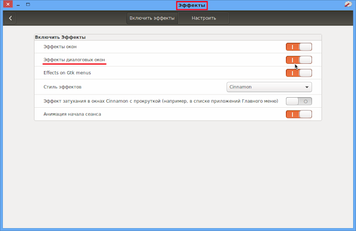Minimize the Эффекты window
This screenshot has height=231, width=356.
(18, 4)
